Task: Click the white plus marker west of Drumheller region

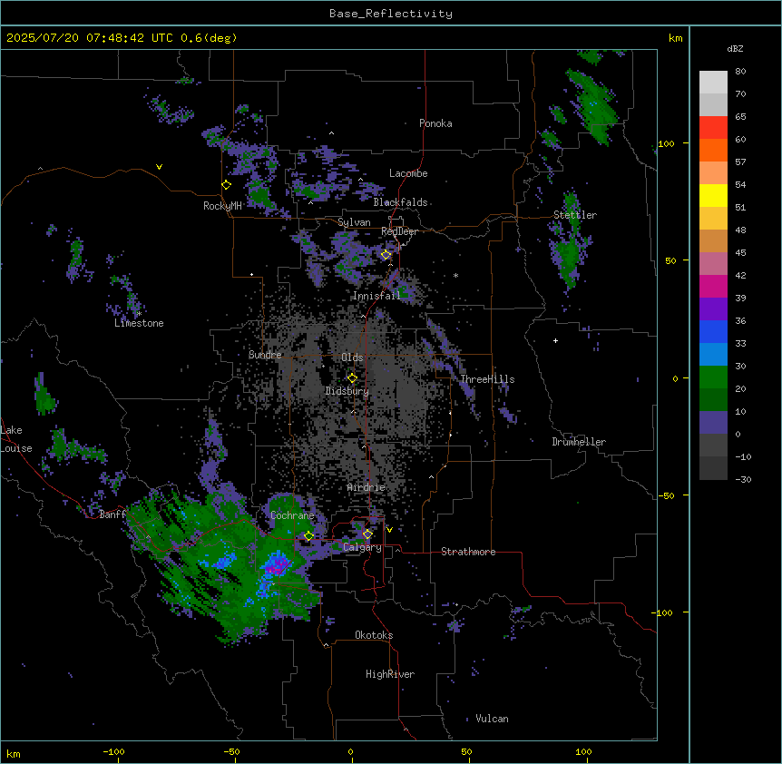Action: 555,340
